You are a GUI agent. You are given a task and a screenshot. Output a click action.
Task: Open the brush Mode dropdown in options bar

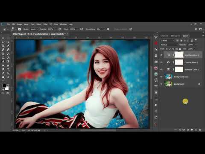click(x=34, y=29)
